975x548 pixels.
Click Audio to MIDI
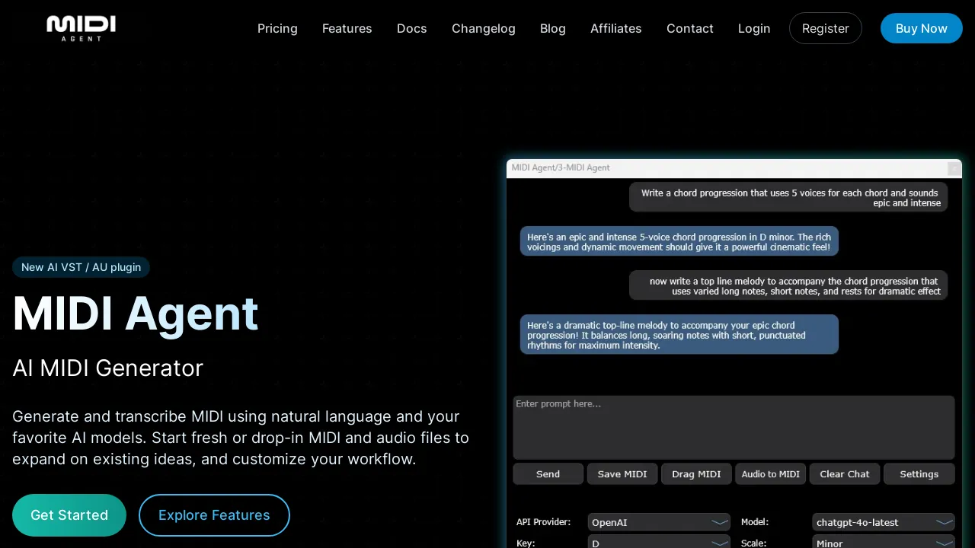770,473
